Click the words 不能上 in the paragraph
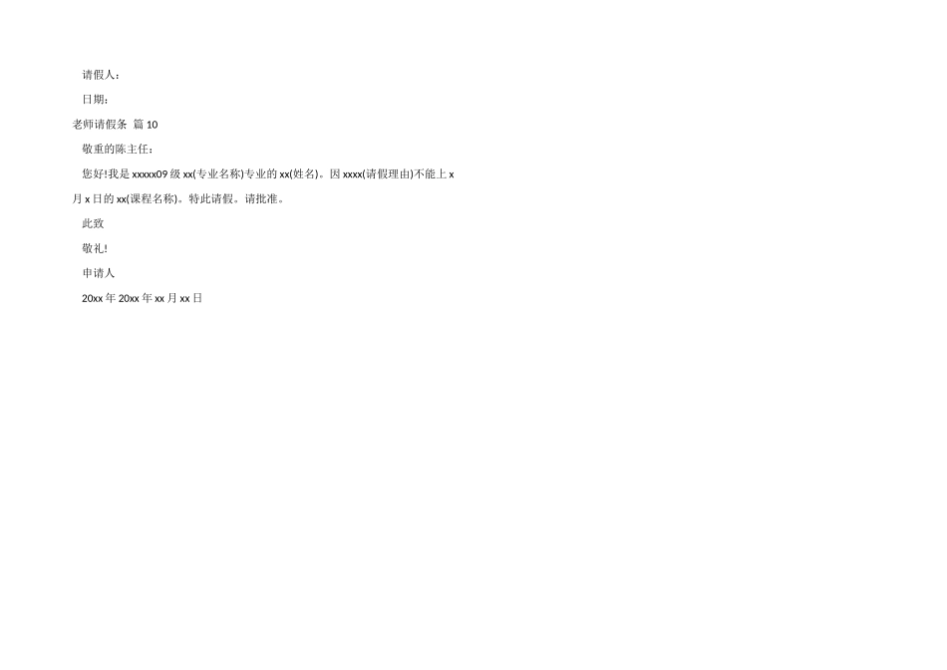Viewport: 947px width, 670px height. (431, 174)
